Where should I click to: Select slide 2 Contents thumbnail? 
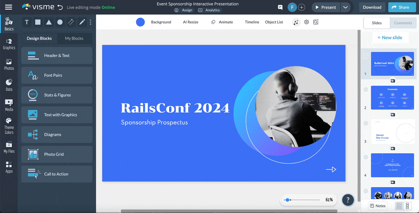coord(392,98)
